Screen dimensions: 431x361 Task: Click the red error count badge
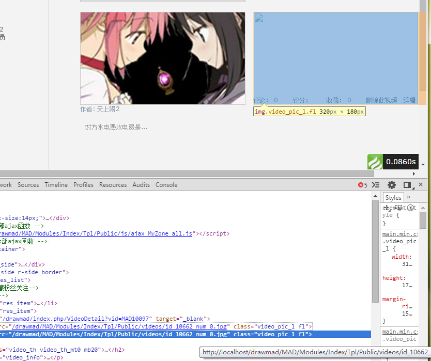pyautogui.click(x=363, y=185)
